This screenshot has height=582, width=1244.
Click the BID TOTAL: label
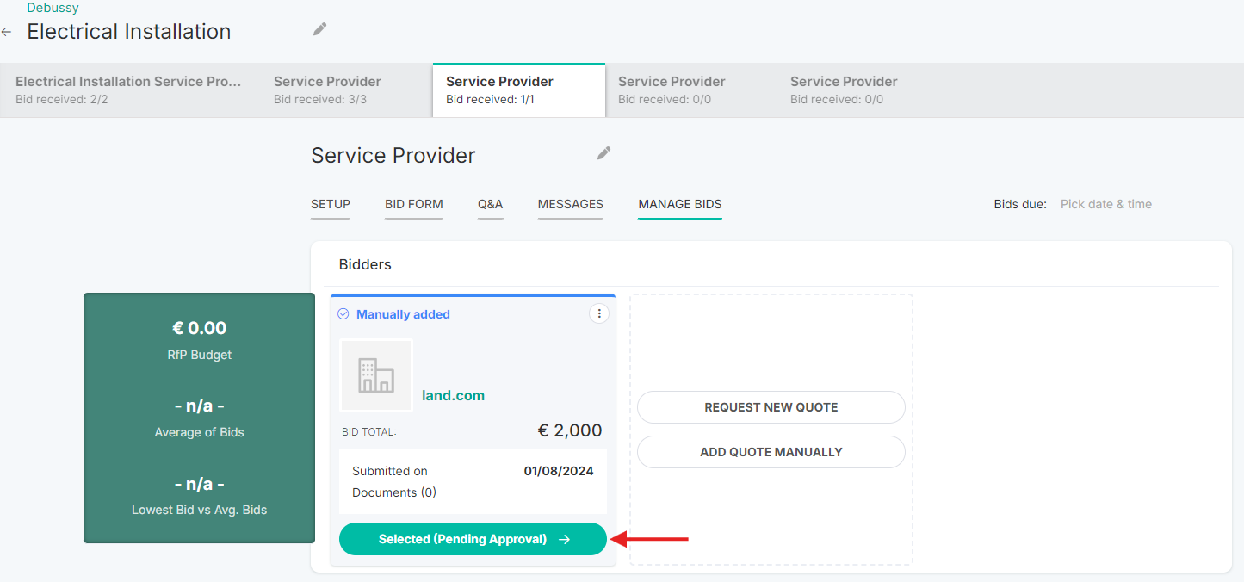click(x=369, y=432)
